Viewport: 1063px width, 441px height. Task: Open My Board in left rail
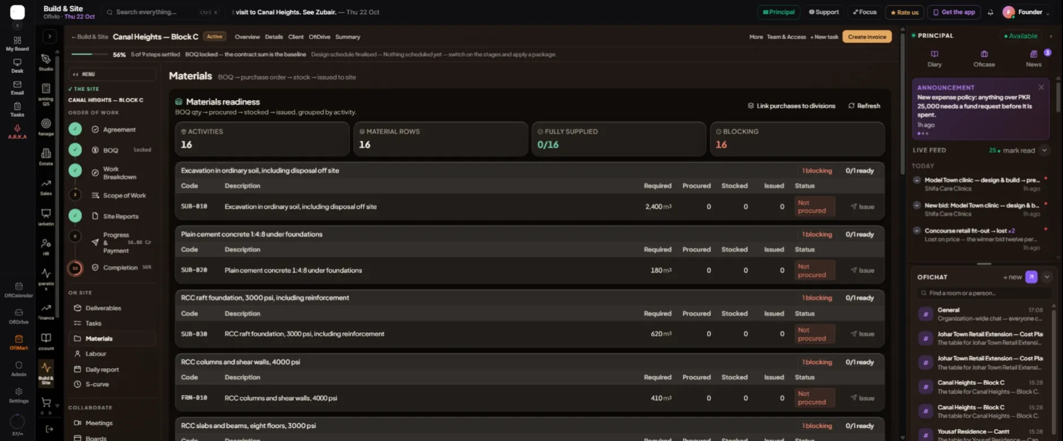[18, 43]
